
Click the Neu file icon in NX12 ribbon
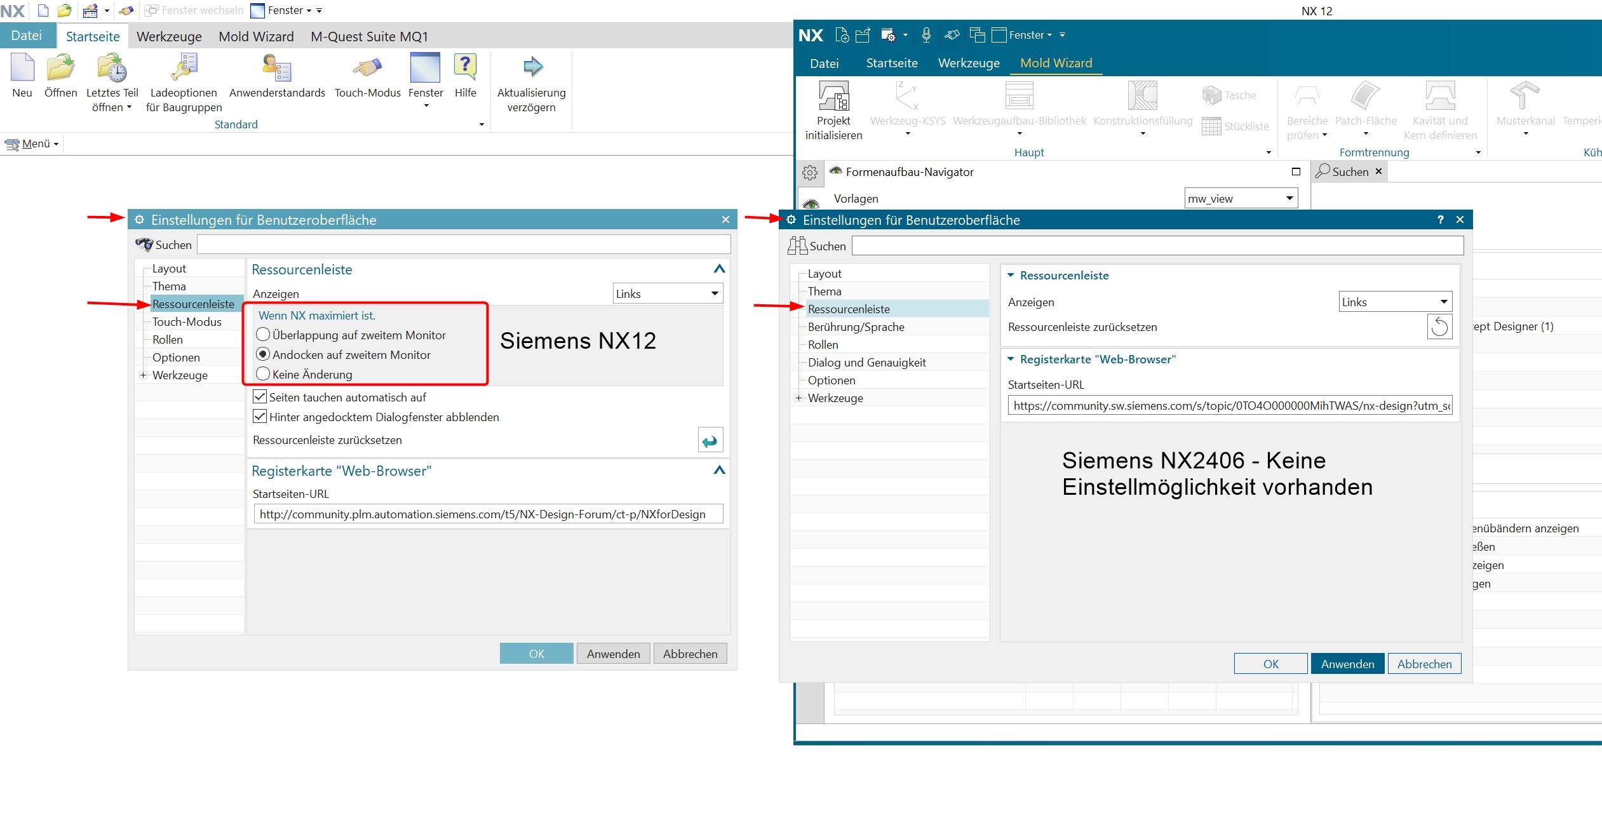tap(22, 67)
